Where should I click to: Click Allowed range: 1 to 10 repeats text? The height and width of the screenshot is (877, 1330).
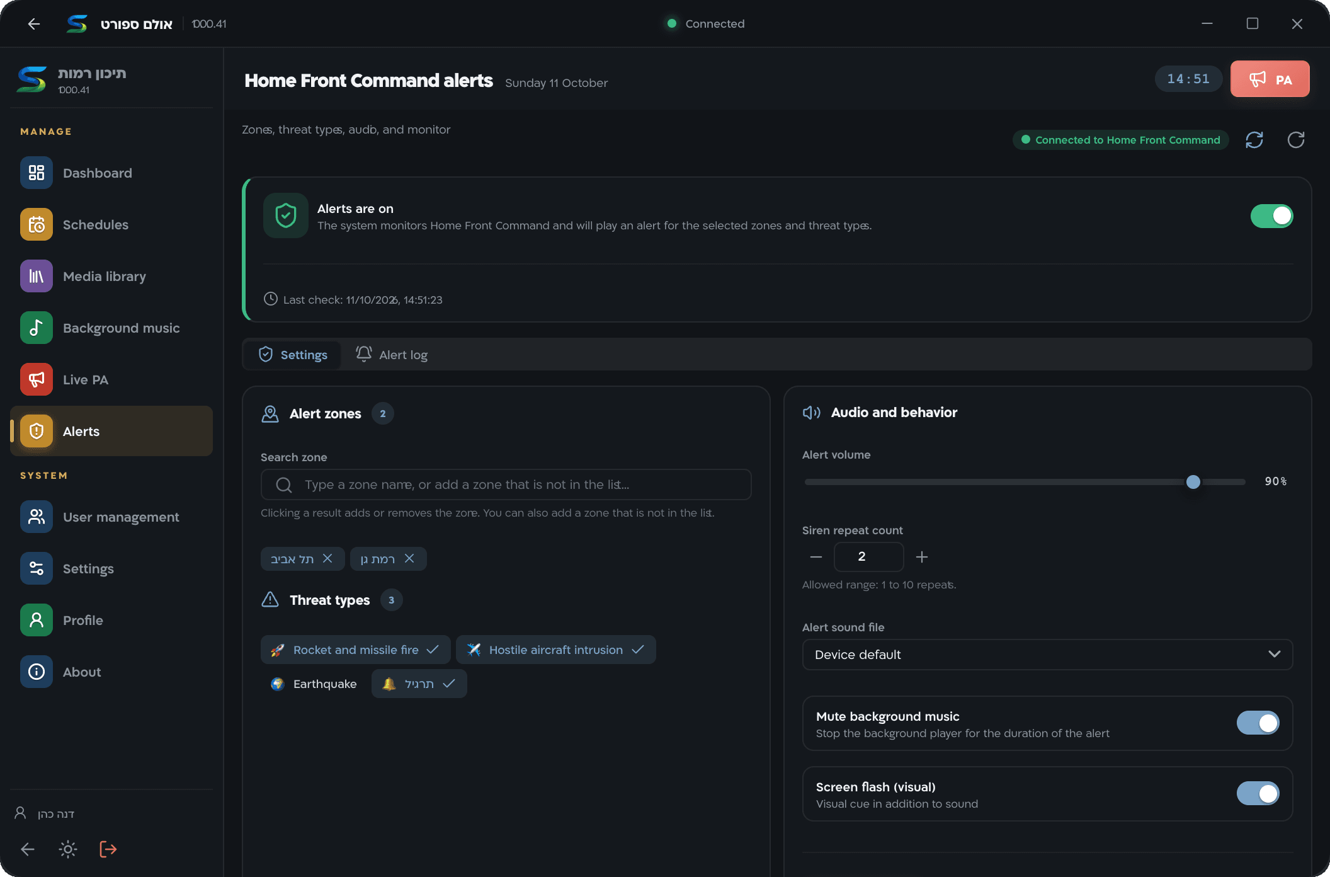(879, 585)
